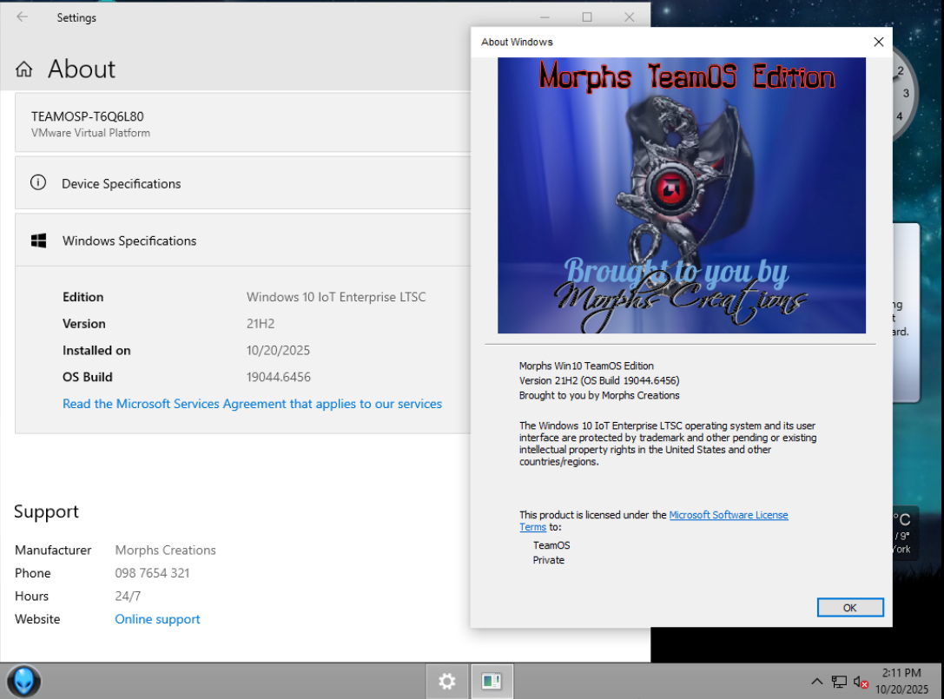
Task: Select the OS Build value 19044.6456 in Settings
Action: point(278,377)
